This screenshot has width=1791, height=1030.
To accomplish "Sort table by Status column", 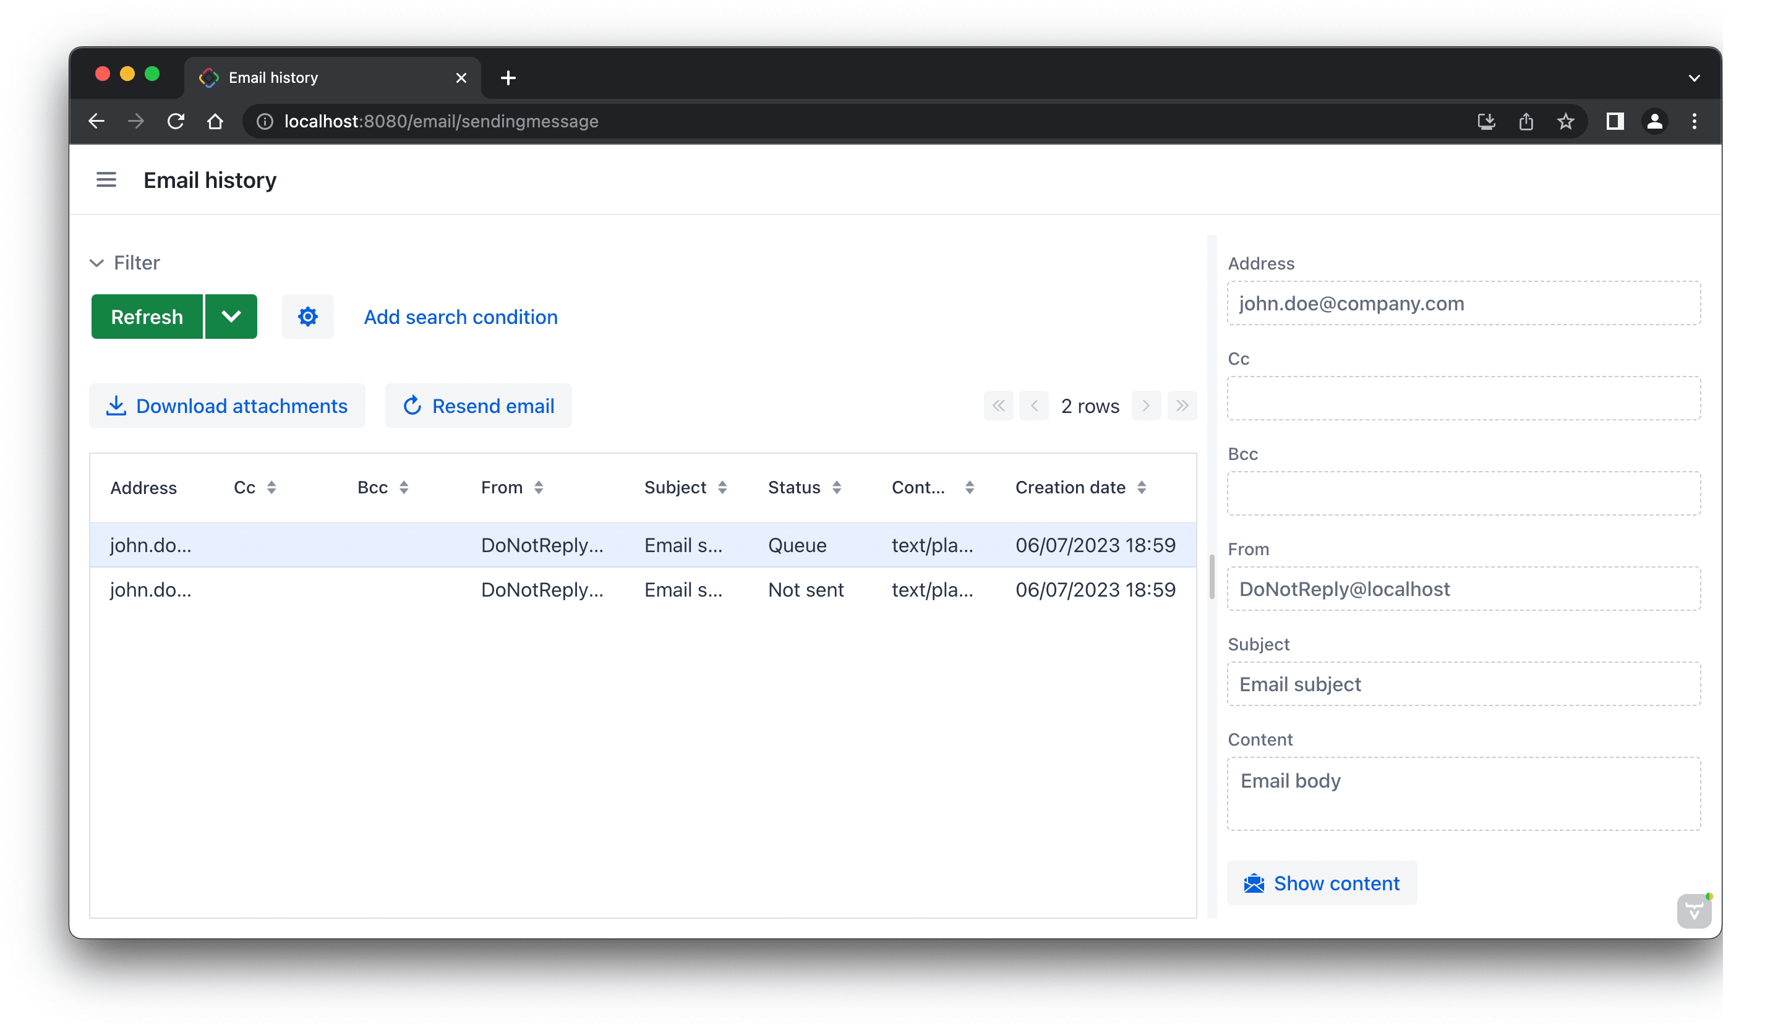I will [x=836, y=487].
